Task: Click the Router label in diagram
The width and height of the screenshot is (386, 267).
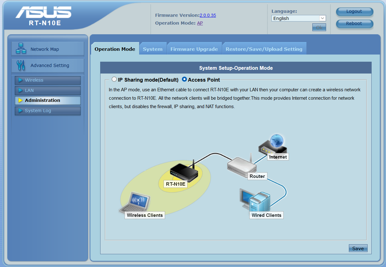Action: point(257,176)
